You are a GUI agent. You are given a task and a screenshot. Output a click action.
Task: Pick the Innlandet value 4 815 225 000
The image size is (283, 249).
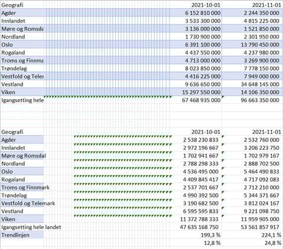[x=262, y=21]
